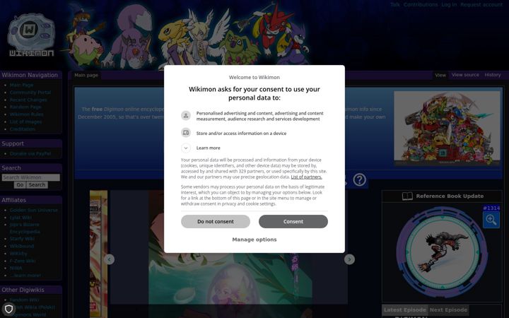Switch to Next Episode tab
509x318 pixels.
point(448,310)
